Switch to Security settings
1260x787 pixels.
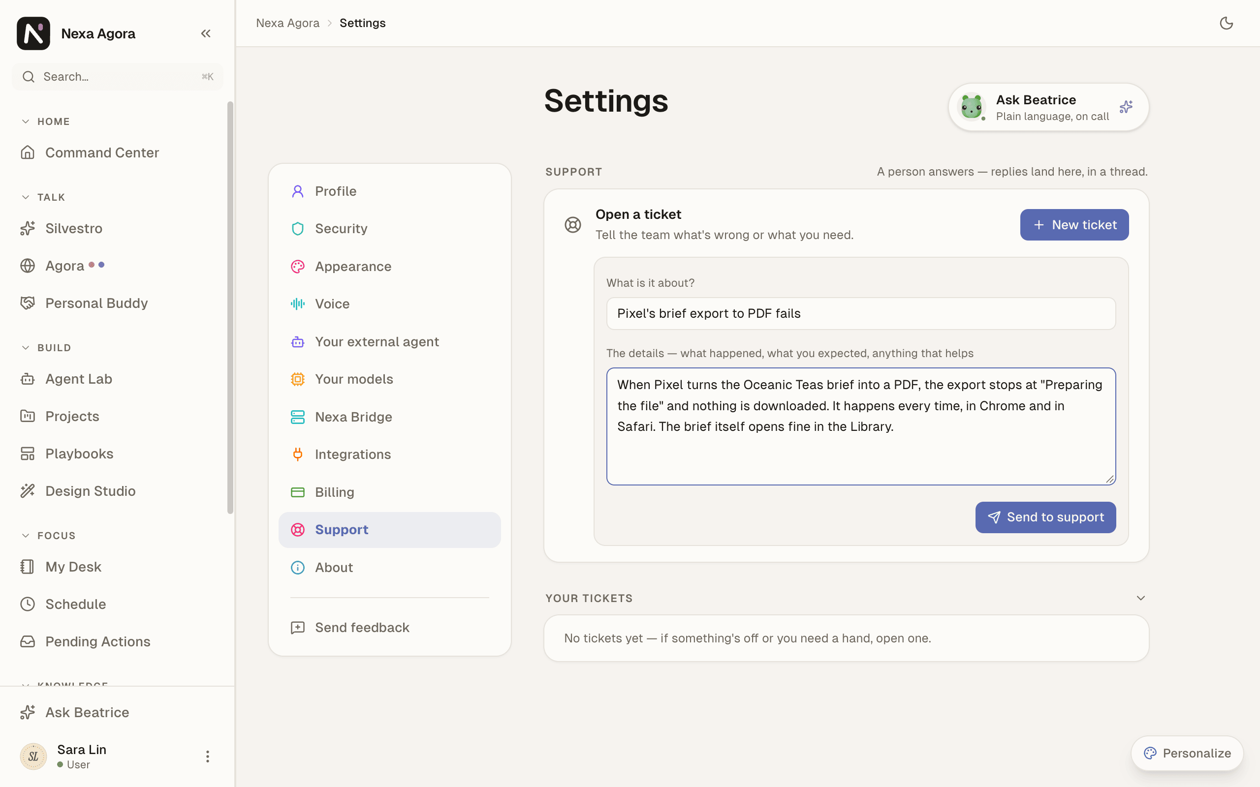(389, 229)
